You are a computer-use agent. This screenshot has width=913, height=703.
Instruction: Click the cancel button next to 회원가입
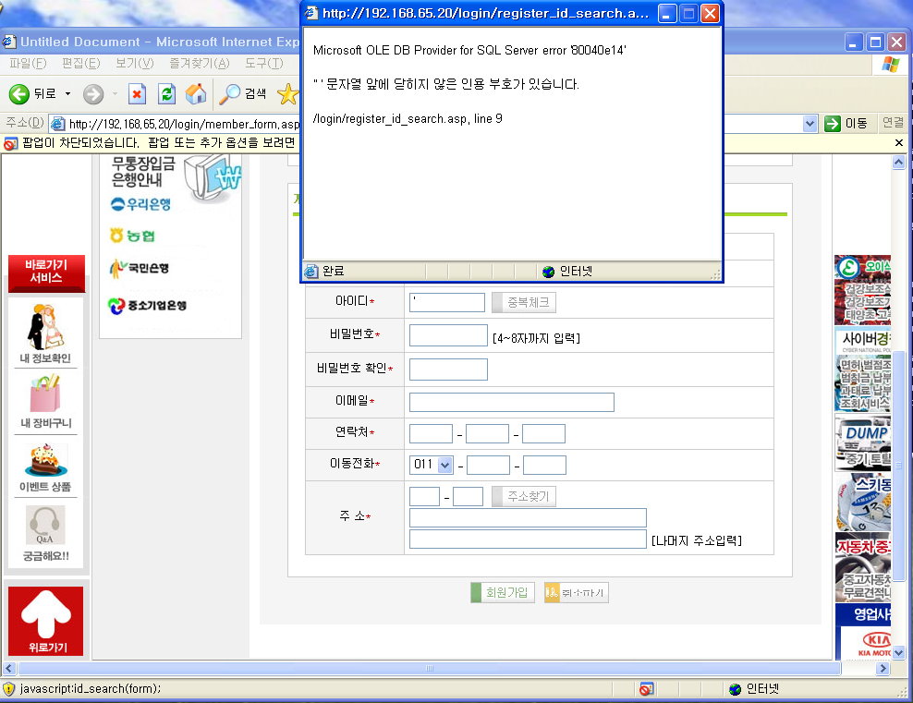click(x=577, y=592)
